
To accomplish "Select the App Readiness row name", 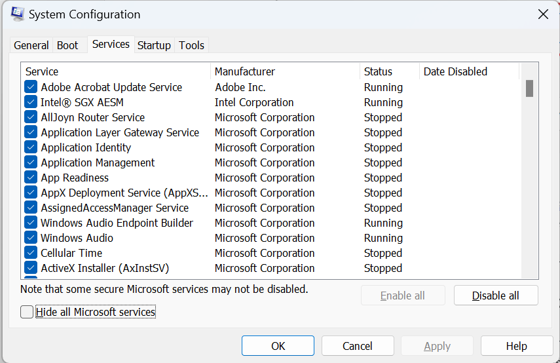I will (75, 178).
